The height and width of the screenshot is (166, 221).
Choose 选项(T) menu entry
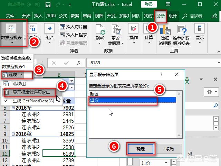[x=19, y=84]
